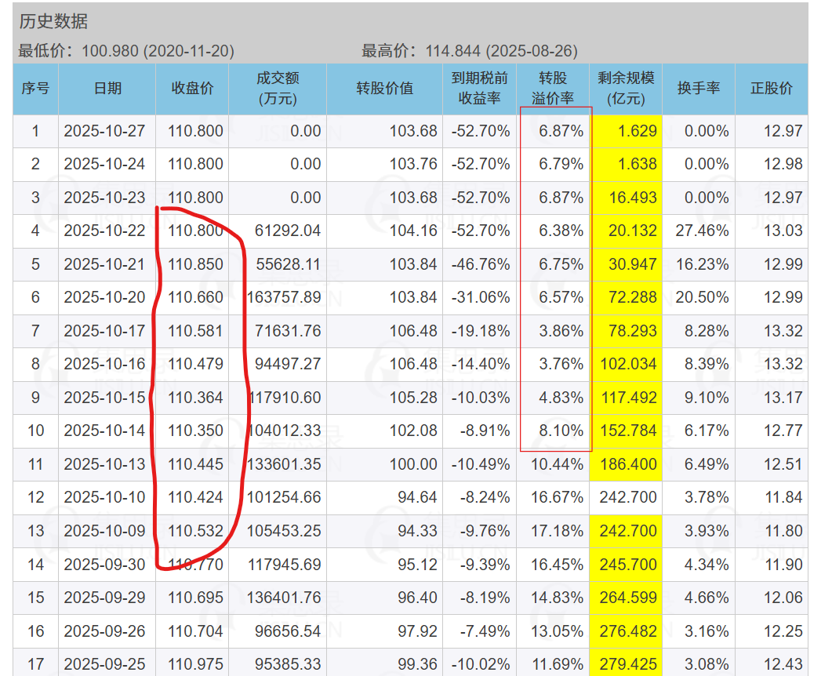Click the 转股价值 column header
Viewport: 832px width, 676px height.
[x=384, y=89]
